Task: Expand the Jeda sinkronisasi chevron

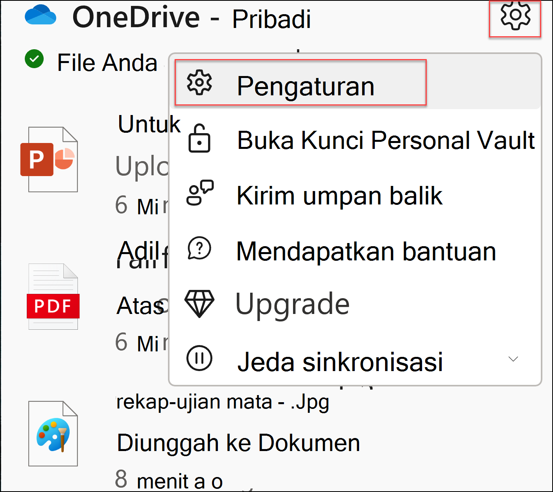Action: [513, 359]
